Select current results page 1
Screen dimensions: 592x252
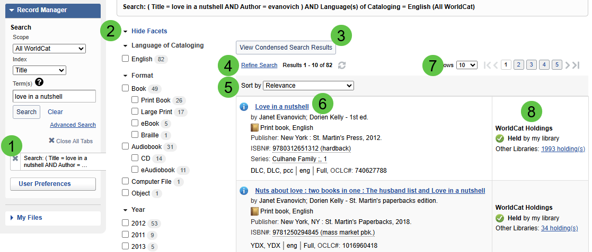pos(506,65)
